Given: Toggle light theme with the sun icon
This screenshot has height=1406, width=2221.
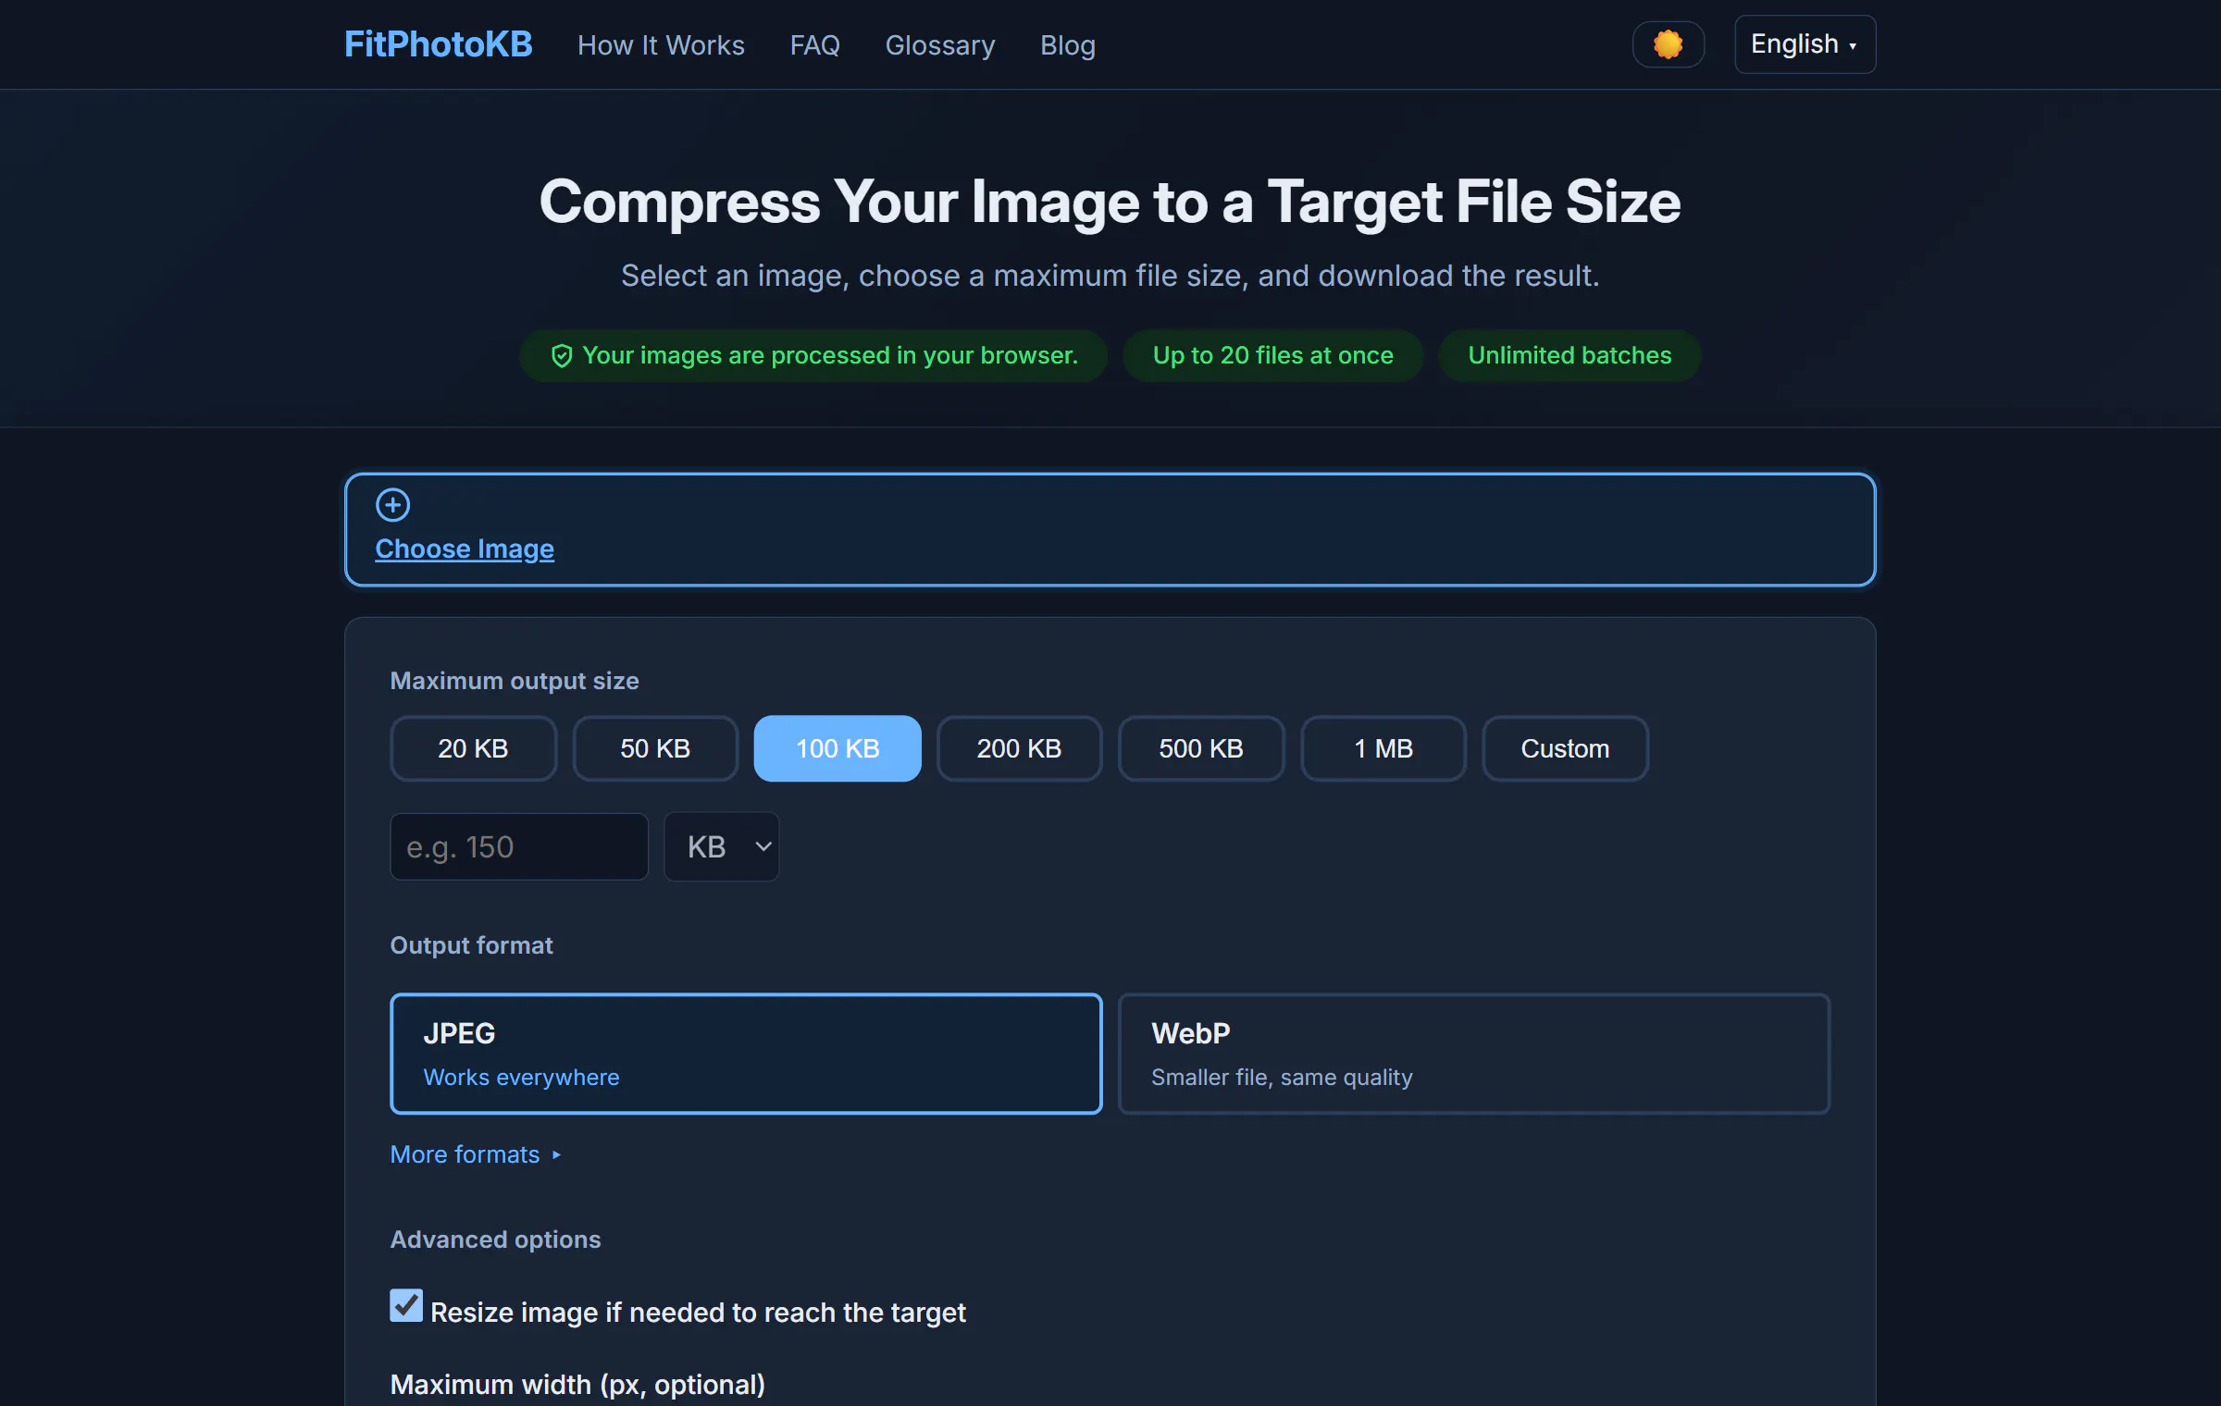Looking at the screenshot, I should pyautogui.click(x=1668, y=44).
